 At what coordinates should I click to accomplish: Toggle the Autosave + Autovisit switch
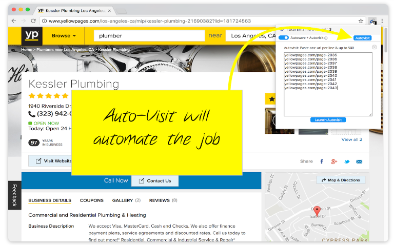tap(283, 38)
